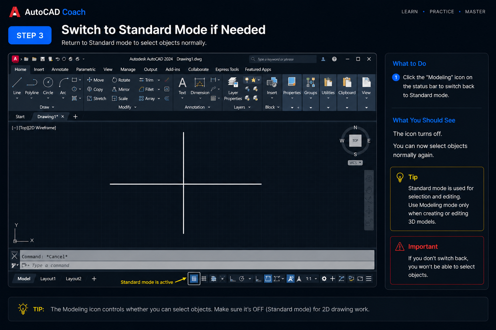Select the Arc tool
Screen dimensions: 496x330
[x=63, y=86]
